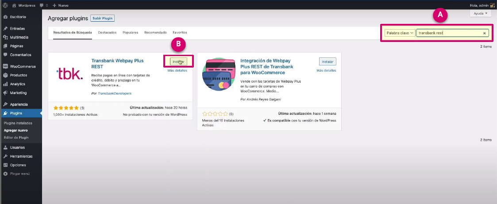The image size is (497, 204).
Task: Switch to Favoritos tab
Action: [180, 33]
